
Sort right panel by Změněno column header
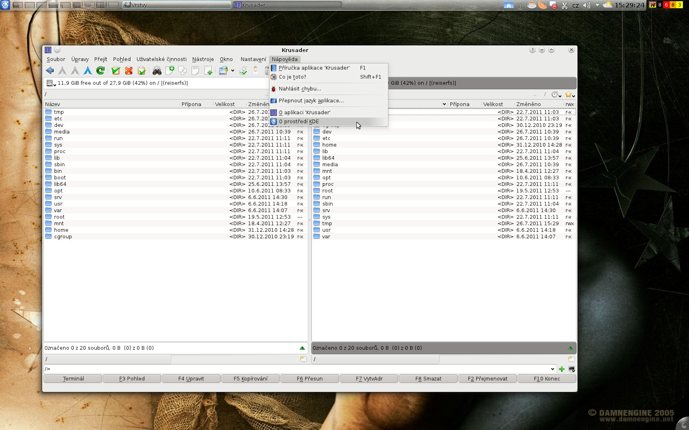pos(539,104)
